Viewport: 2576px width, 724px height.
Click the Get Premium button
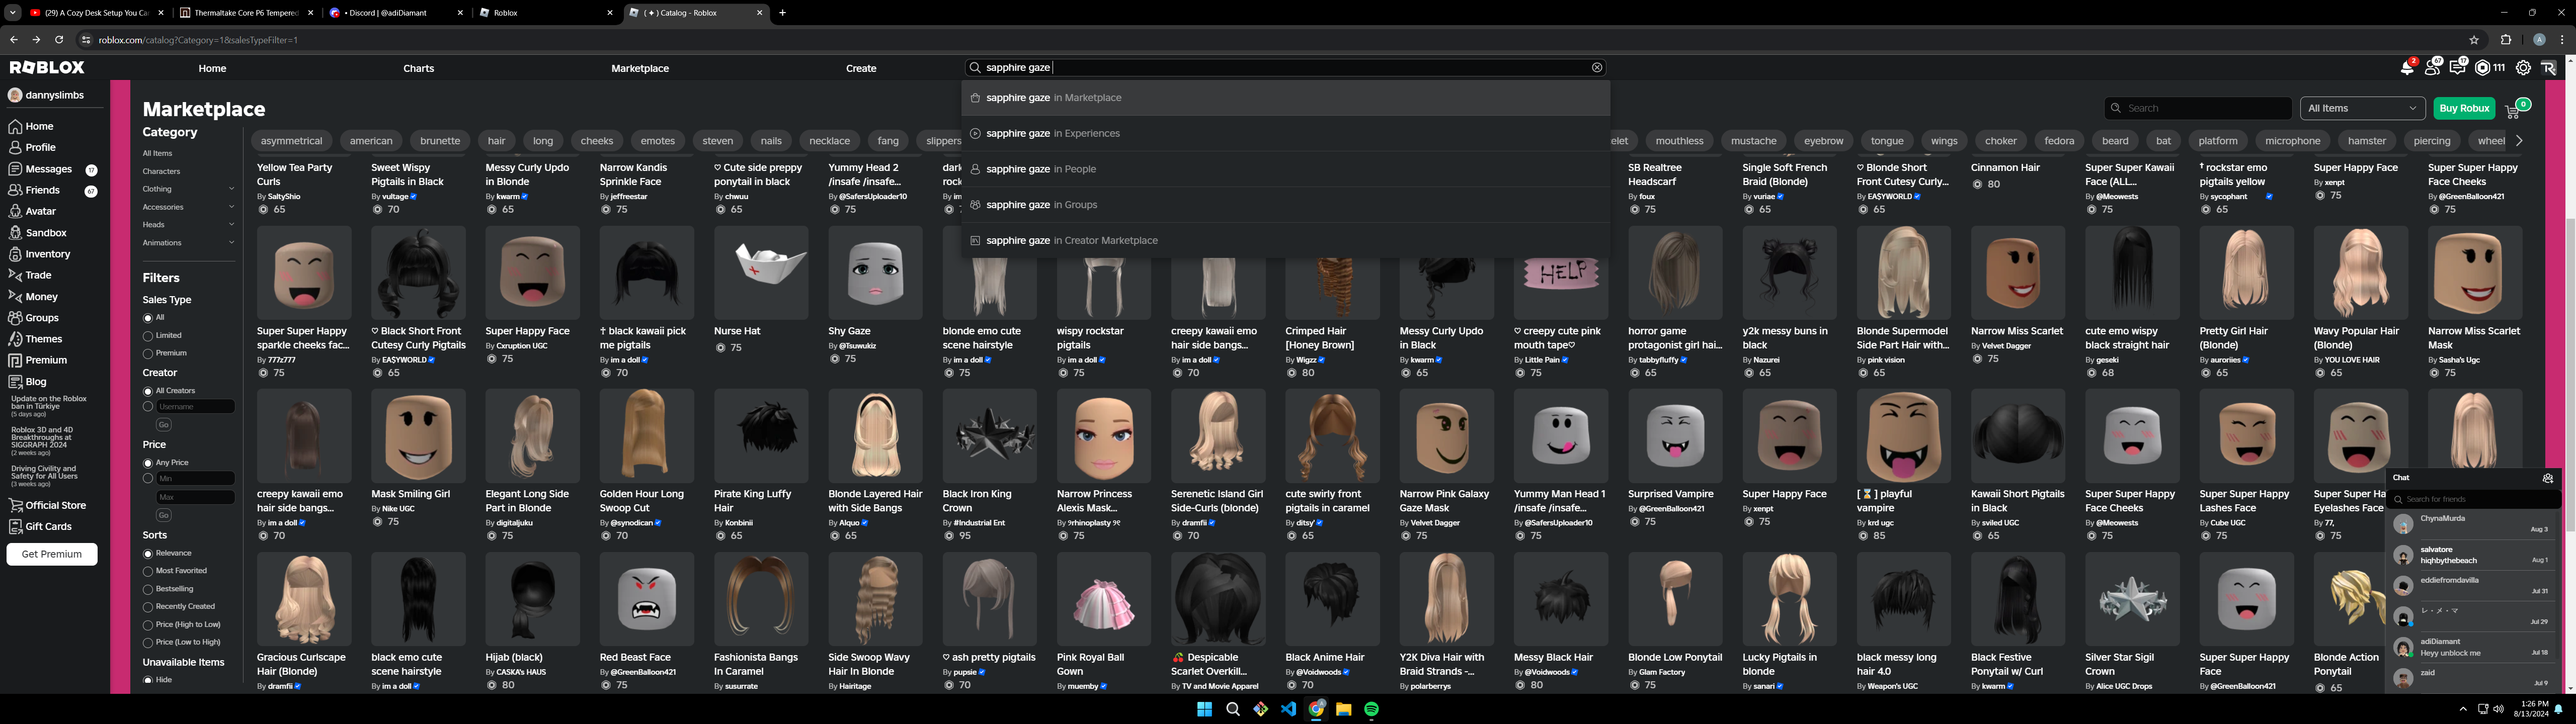coord(52,554)
